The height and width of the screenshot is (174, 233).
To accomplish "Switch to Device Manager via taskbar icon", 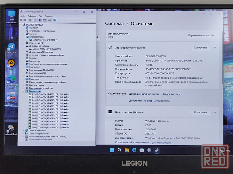I will pyautogui.click(x=156, y=150).
